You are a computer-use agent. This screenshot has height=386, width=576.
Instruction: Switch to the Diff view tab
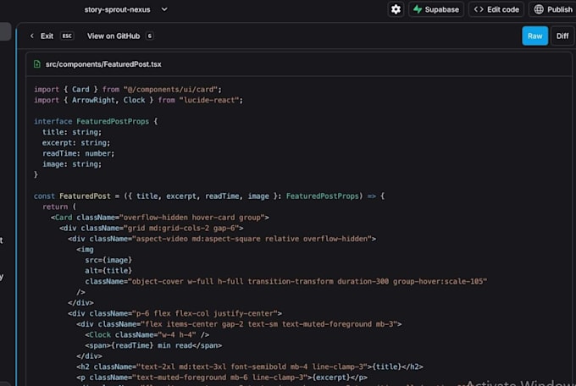(x=562, y=36)
